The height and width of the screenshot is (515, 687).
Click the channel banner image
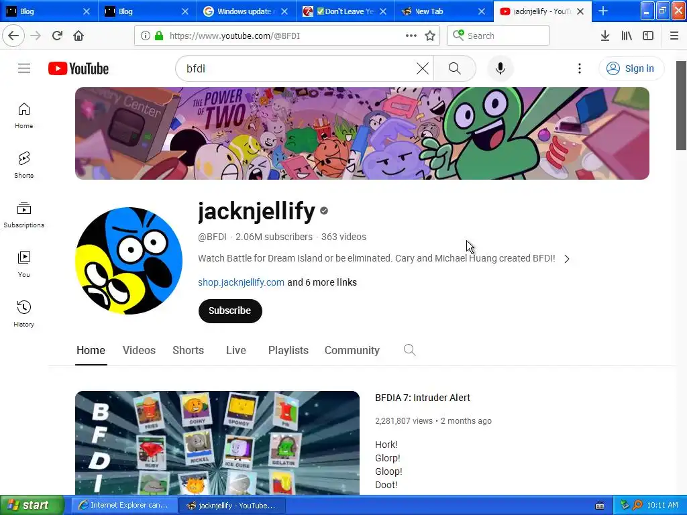[x=362, y=133]
